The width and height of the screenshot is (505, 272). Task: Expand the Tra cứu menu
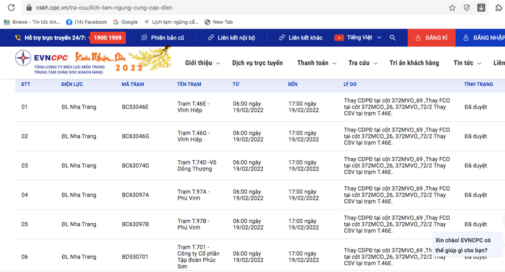(x=362, y=63)
